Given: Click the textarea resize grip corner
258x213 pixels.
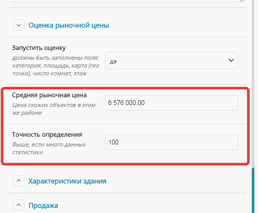Looking at the screenshot, I should 242,1.
